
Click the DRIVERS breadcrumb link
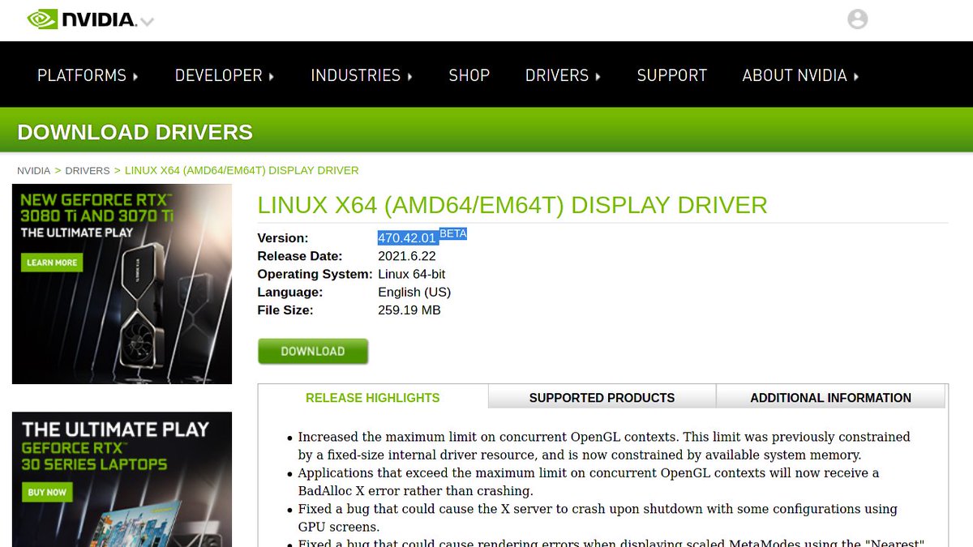click(x=88, y=171)
